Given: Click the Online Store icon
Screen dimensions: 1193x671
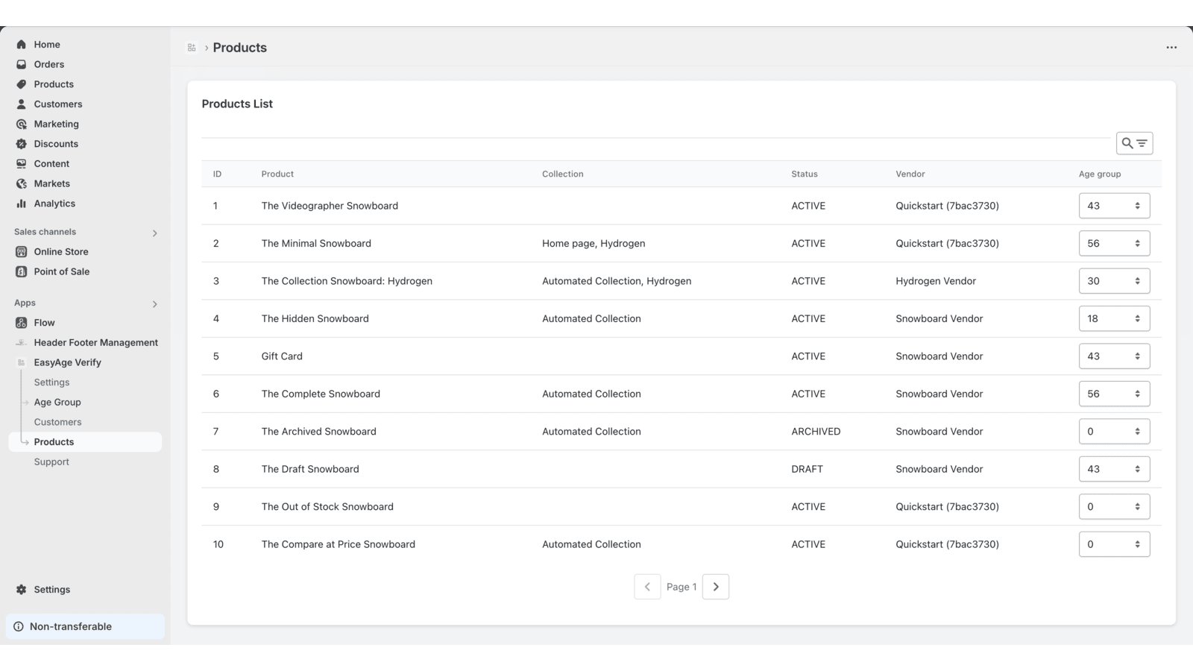Looking at the screenshot, I should [21, 251].
